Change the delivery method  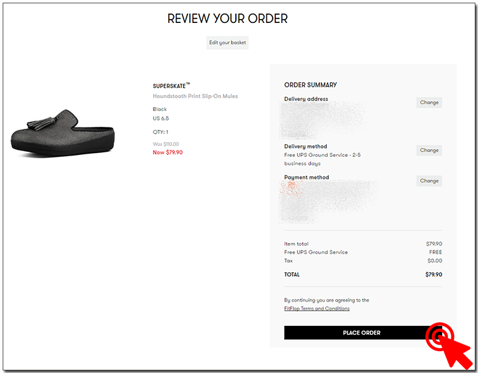(x=429, y=150)
